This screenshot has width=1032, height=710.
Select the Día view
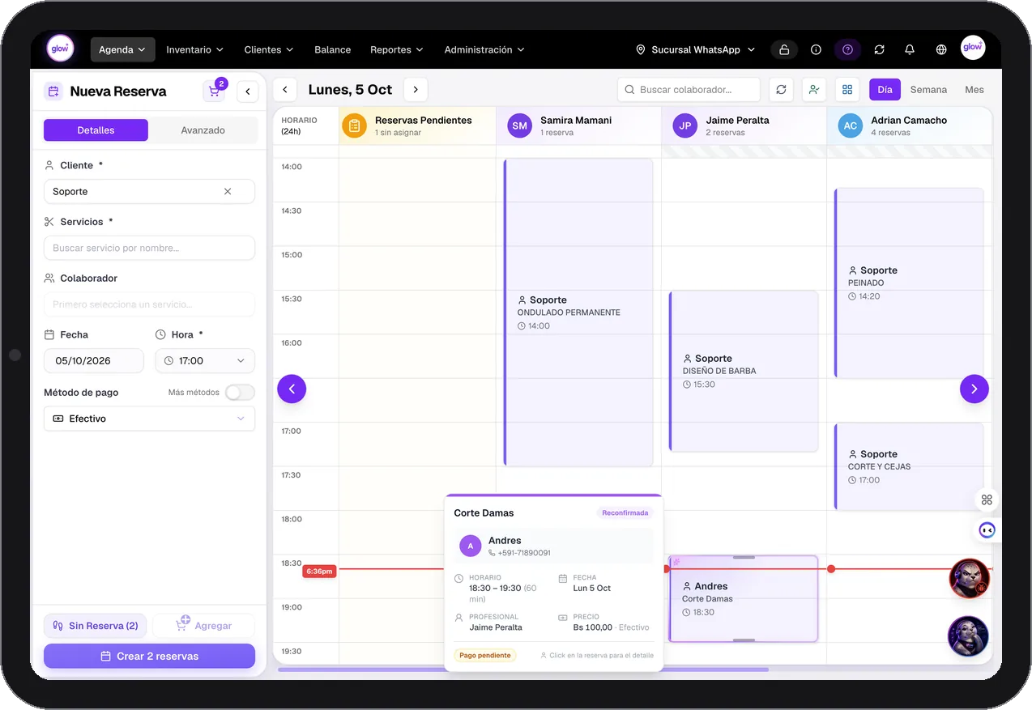tap(885, 90)
